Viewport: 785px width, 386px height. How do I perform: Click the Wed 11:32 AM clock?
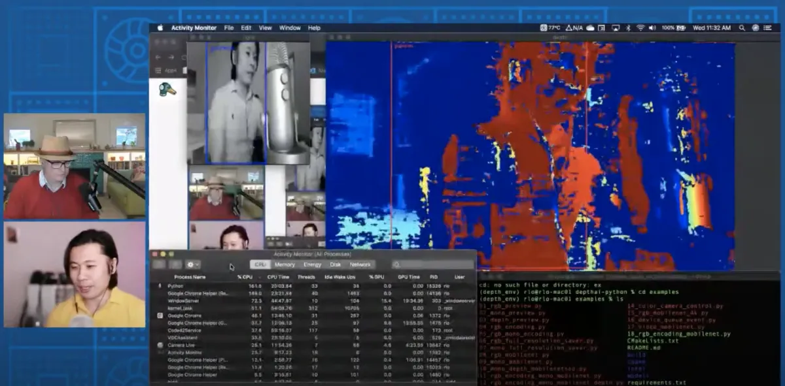pyautogui.click(x=712, y=28)
